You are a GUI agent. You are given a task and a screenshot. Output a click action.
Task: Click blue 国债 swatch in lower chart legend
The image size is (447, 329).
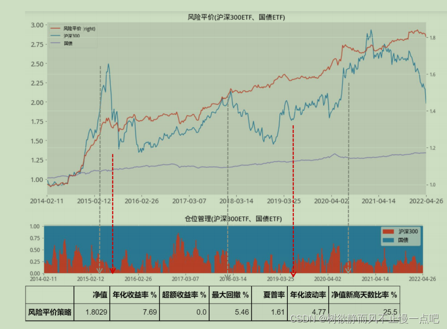click(388, 240)
